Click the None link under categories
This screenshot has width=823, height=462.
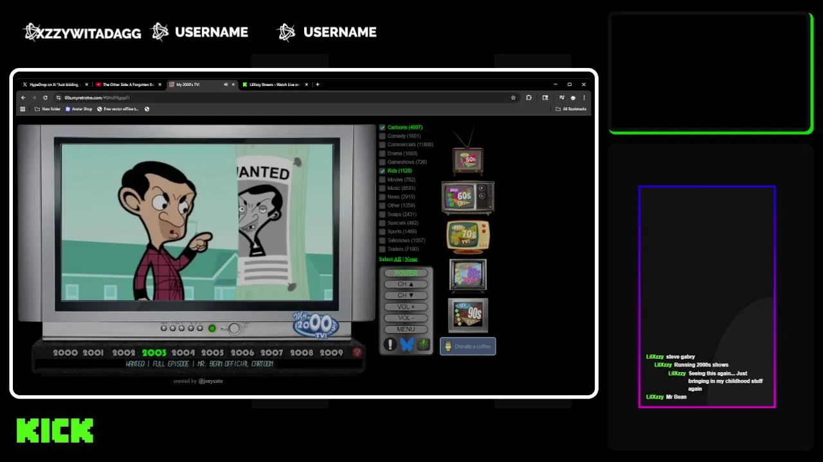tap(411, 259)
